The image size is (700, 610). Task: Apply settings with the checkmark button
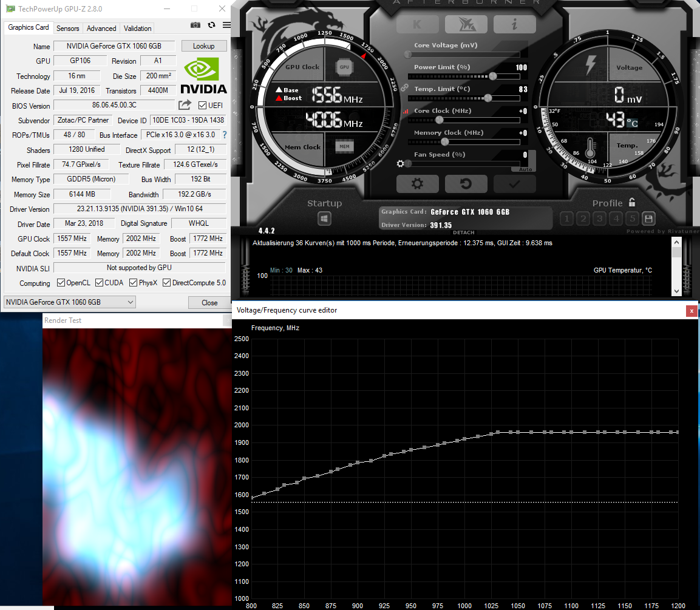click(515, 184)
